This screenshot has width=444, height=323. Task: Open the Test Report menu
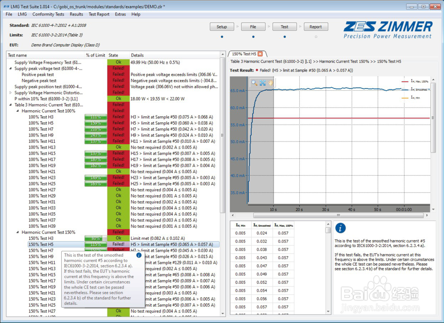99,14
